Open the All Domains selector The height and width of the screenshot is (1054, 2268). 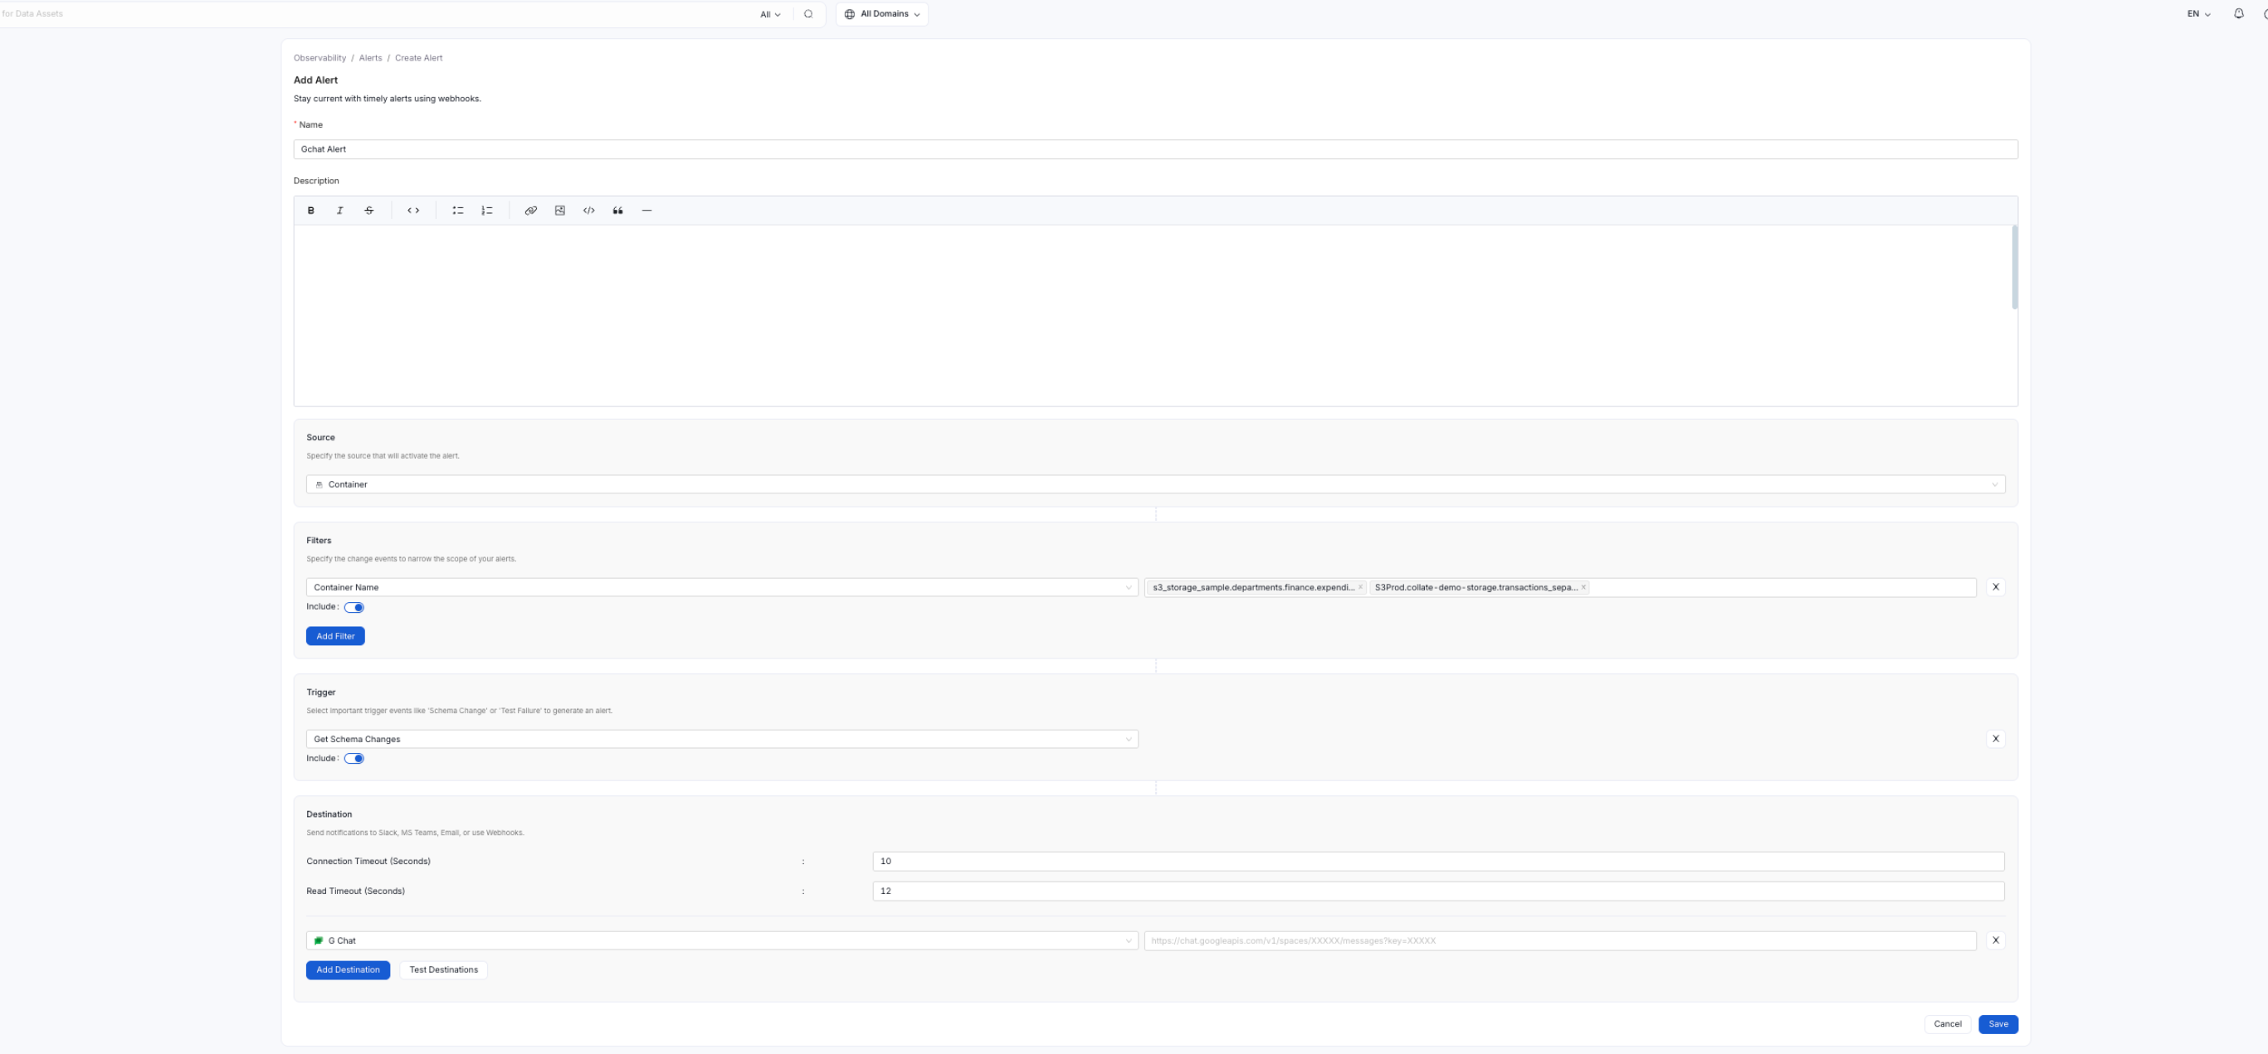tap(881, 13)
